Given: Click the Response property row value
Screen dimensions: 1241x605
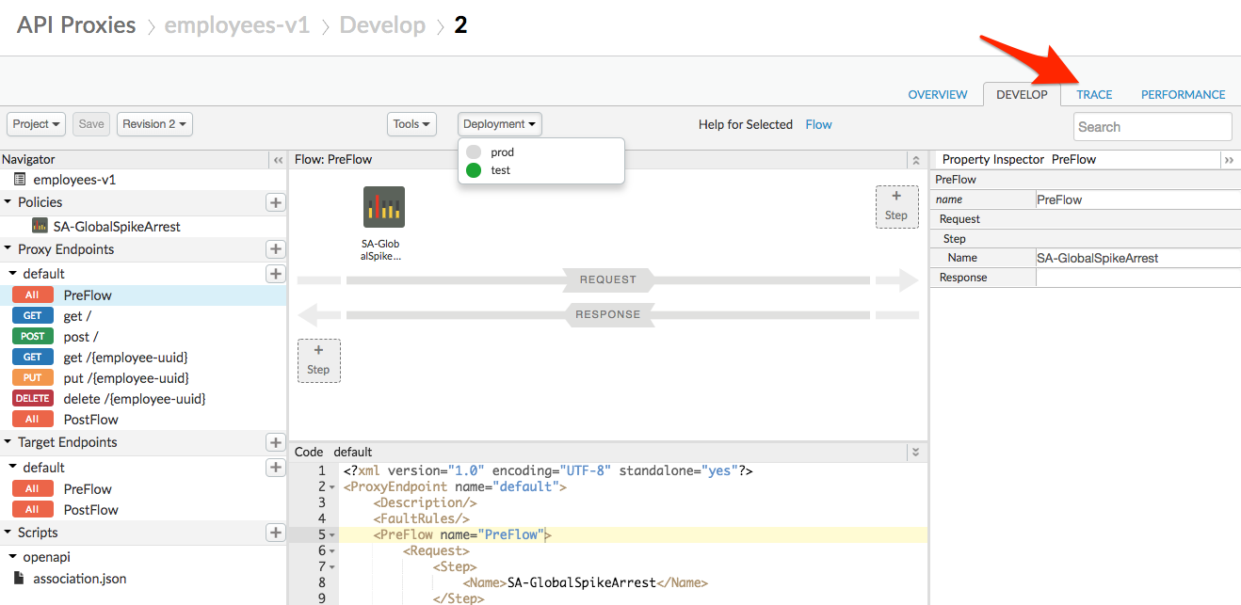Looking at the screenshot, I should [x=1137, y=278].
